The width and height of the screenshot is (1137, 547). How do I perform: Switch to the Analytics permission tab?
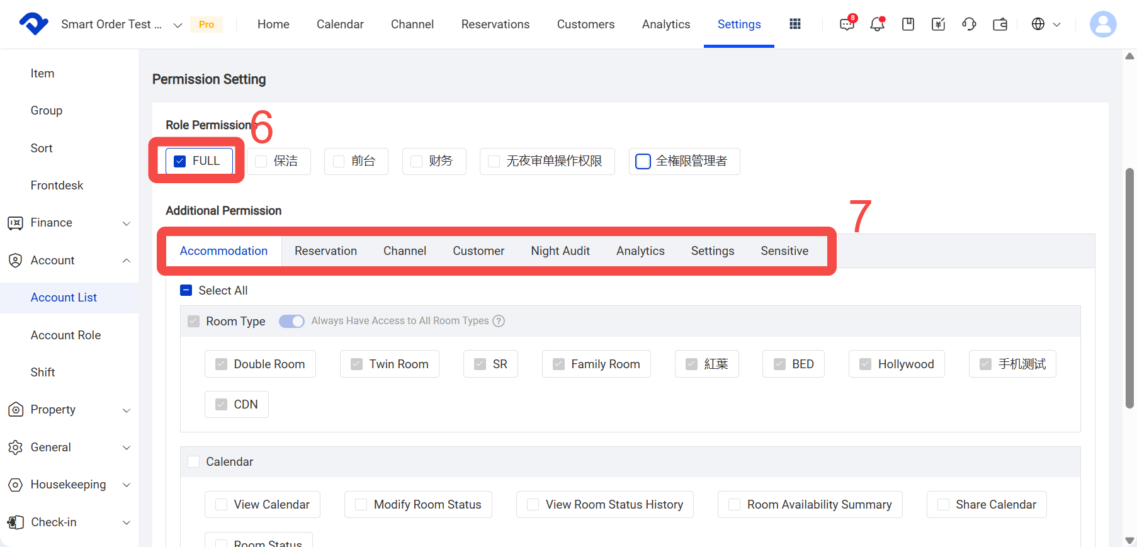point(640,251)
